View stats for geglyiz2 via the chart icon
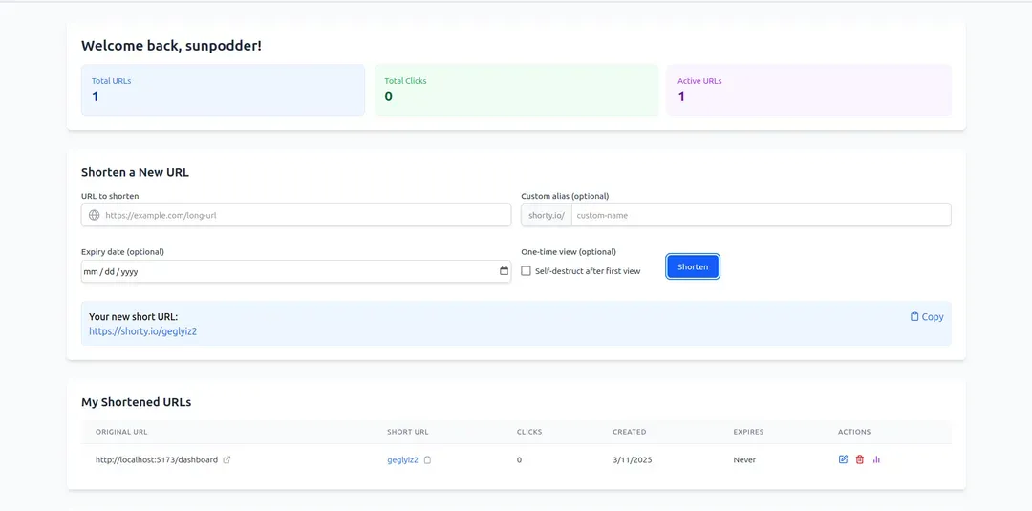The height and width of the screenshot is (511, 1032). point(876,459)
